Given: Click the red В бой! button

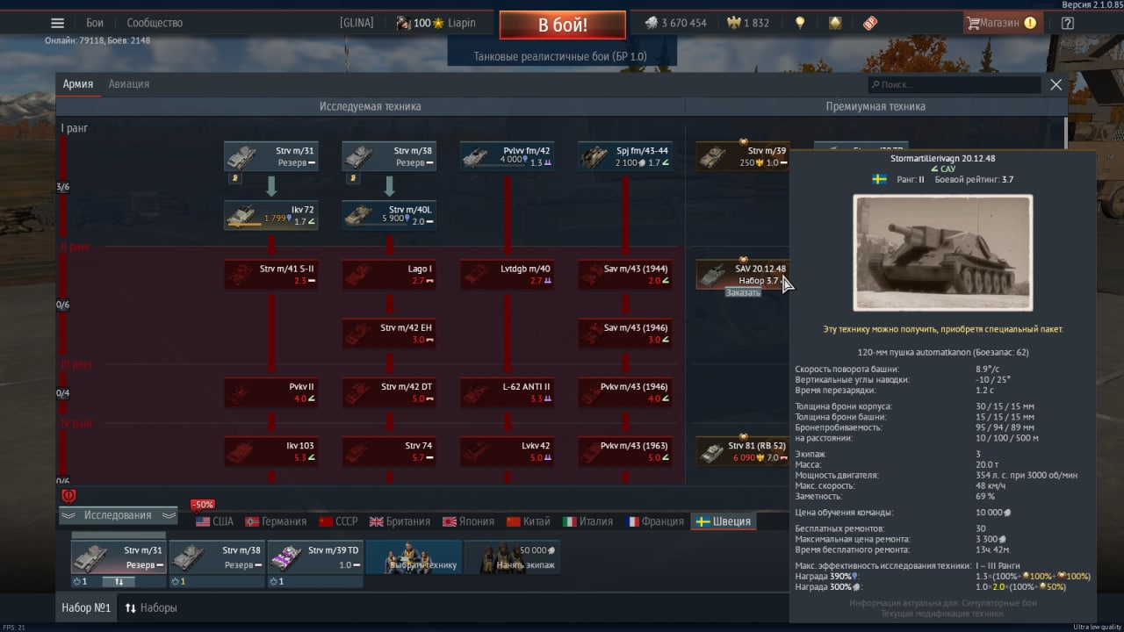Looking at the screenshot, I should click(563, 25).
